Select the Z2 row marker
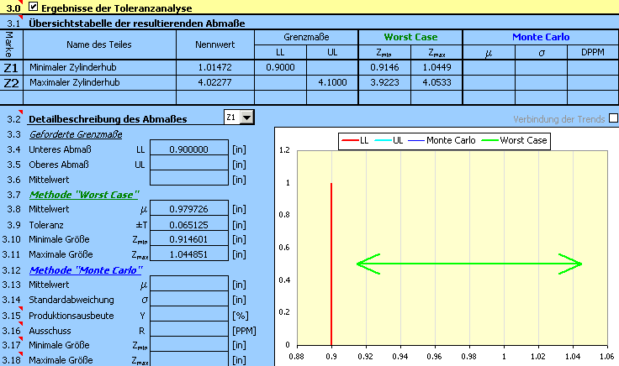This screenshot has height=366, width=619. pos(11,83)
